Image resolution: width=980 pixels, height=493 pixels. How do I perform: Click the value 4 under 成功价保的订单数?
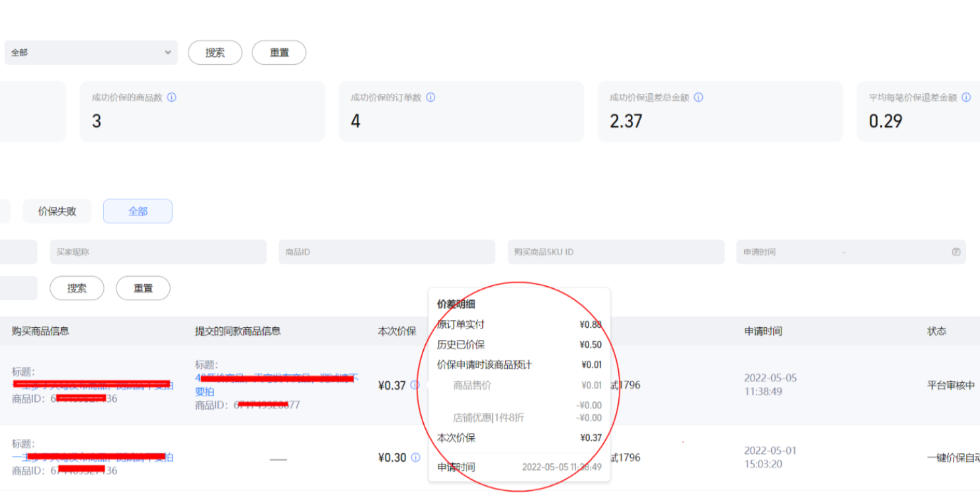[355, 121]
